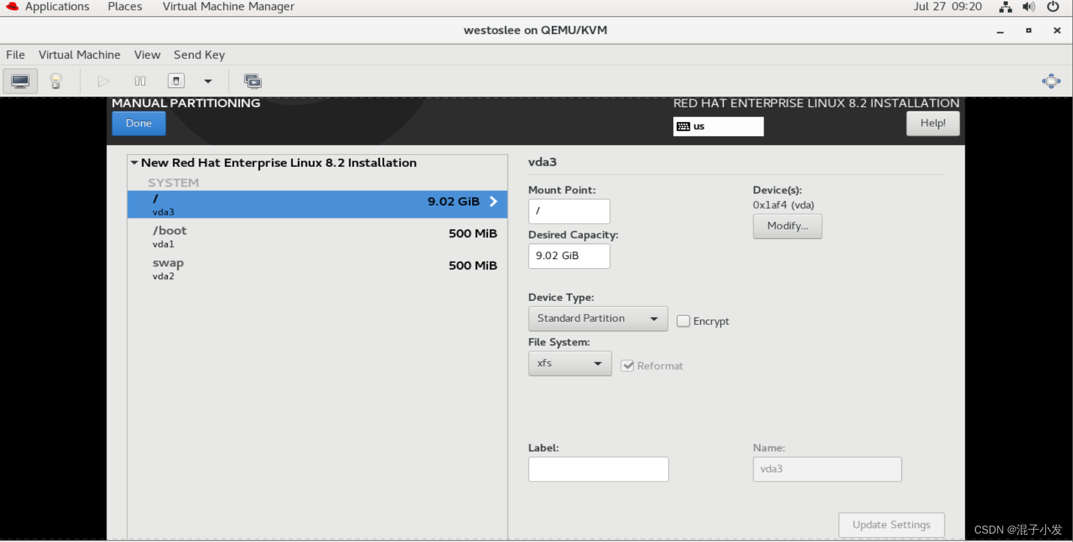Select the swap vda2 partition
Viewport: 1073px width, 542px height.
click(317, 269)
